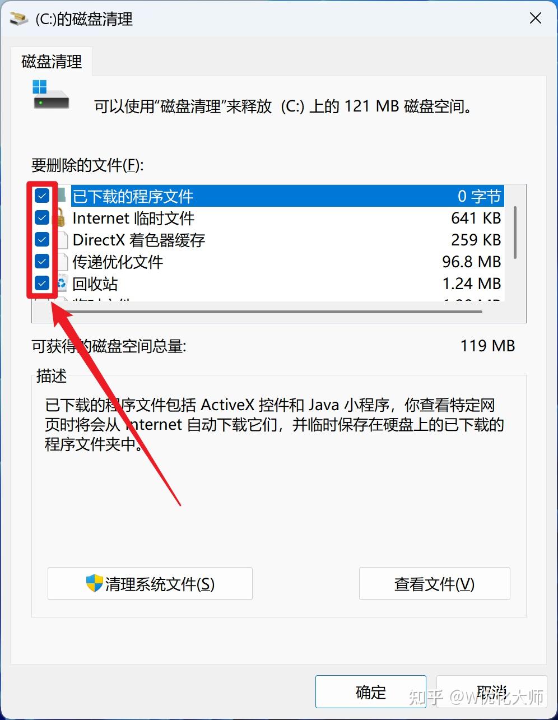Toggle the DirectX 着色器缓存 checkbox
Screen dimensions: 558x720
42,240
